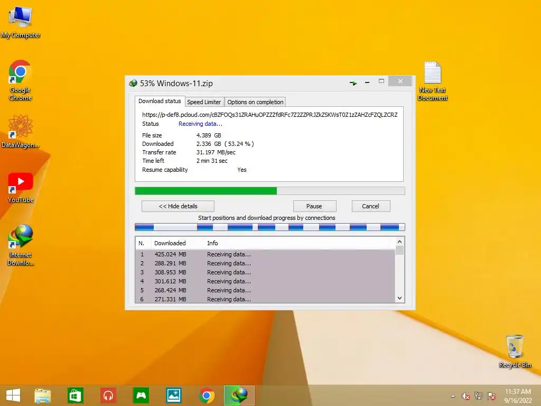The image size is (541, 406).
Task: Select the IDM taskbar icon
Action: [239, 395]
